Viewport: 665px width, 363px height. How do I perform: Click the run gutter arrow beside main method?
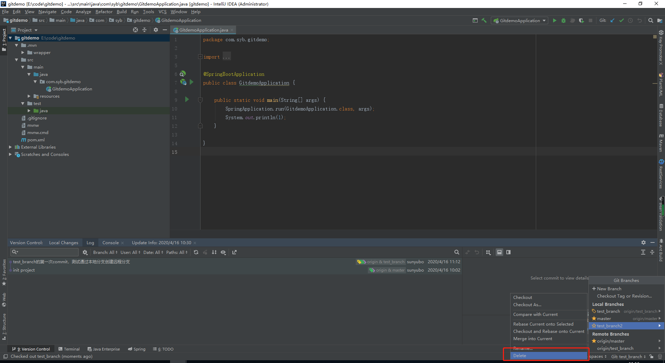187,100
